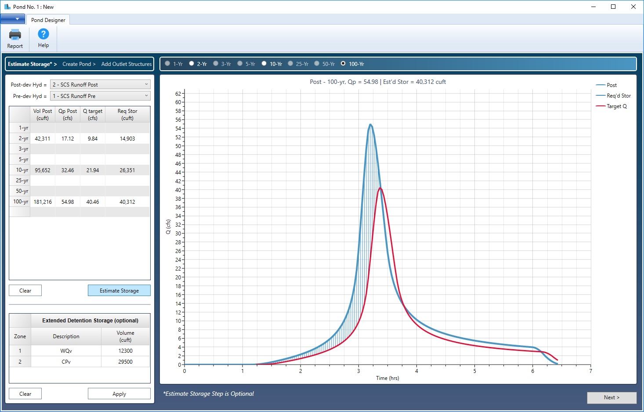Image resolution: width=644 pixels, height=412 pixels.
Task: Clear the storage estimate table
Action: coord(25,291)
